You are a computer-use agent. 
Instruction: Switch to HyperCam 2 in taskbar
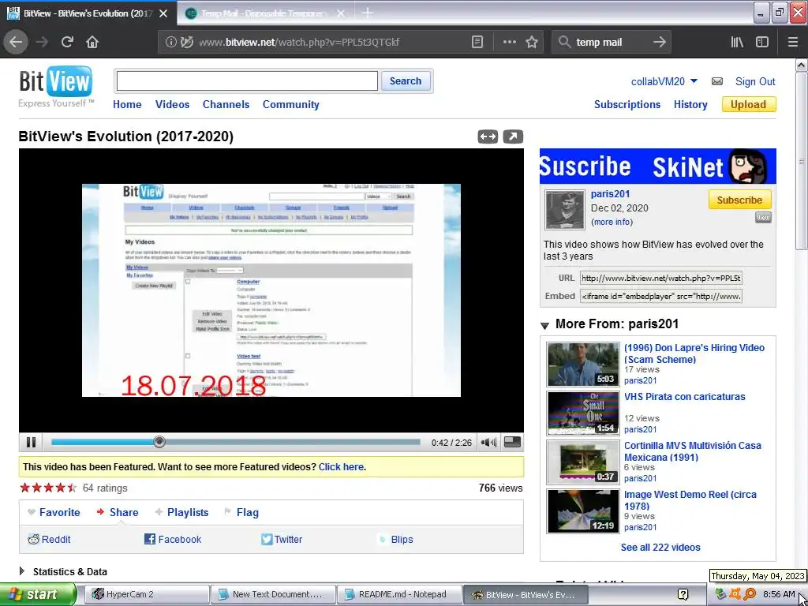coord(147,594)
